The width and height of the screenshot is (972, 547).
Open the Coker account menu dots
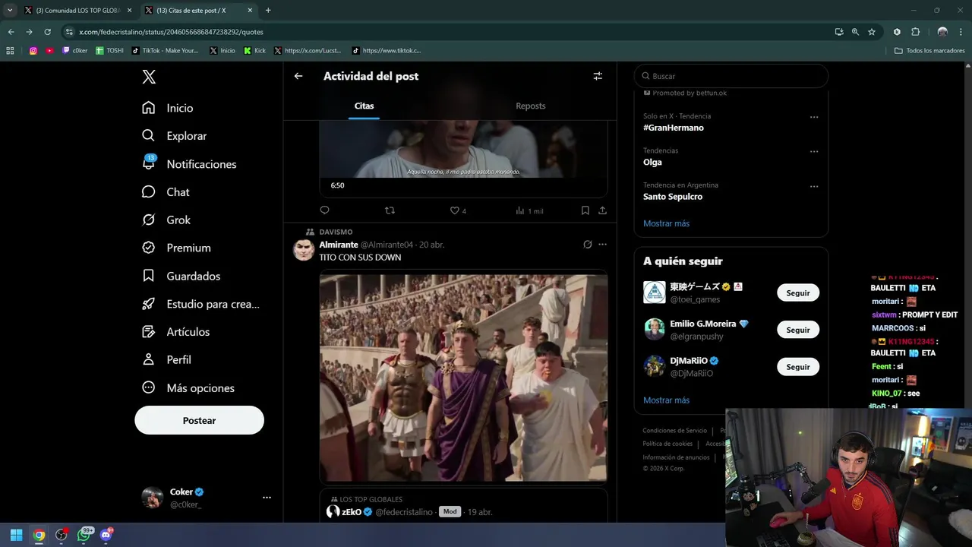267,498
